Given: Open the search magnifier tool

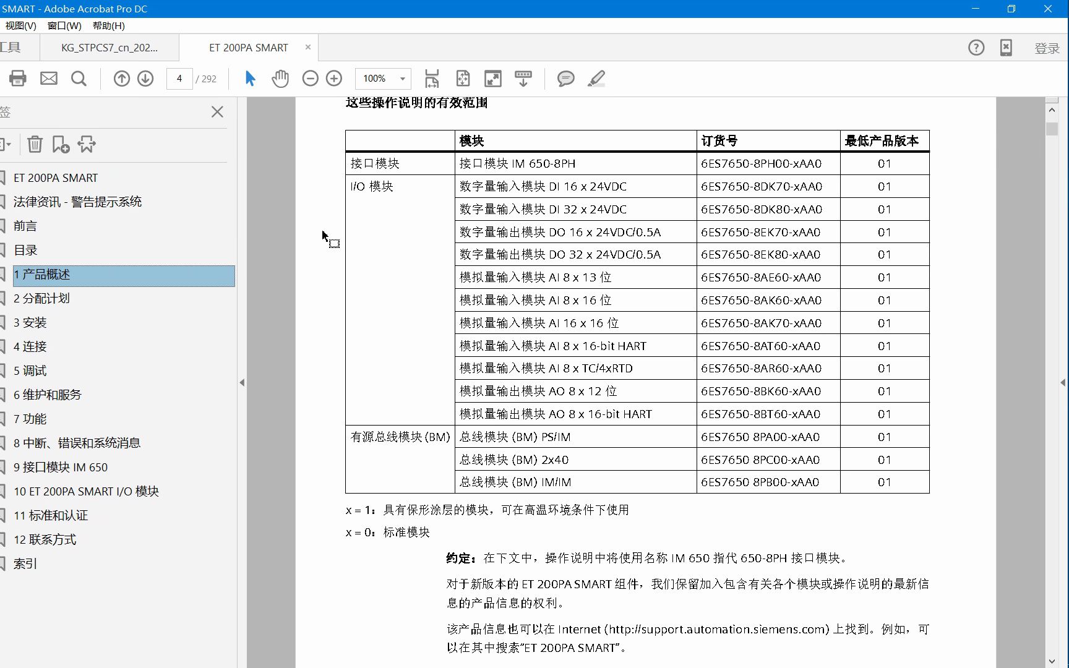Looking at the screenshot, I should [x=79, y=79].
